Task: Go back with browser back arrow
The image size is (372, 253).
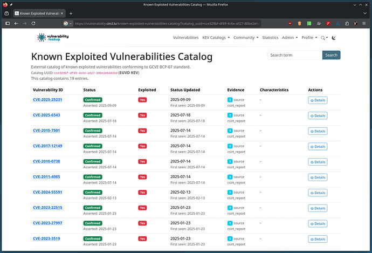Action: (x=17, y=23)
